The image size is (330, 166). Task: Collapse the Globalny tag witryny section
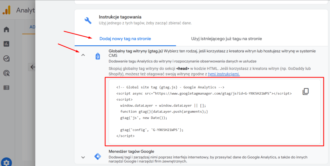[83, 55]
